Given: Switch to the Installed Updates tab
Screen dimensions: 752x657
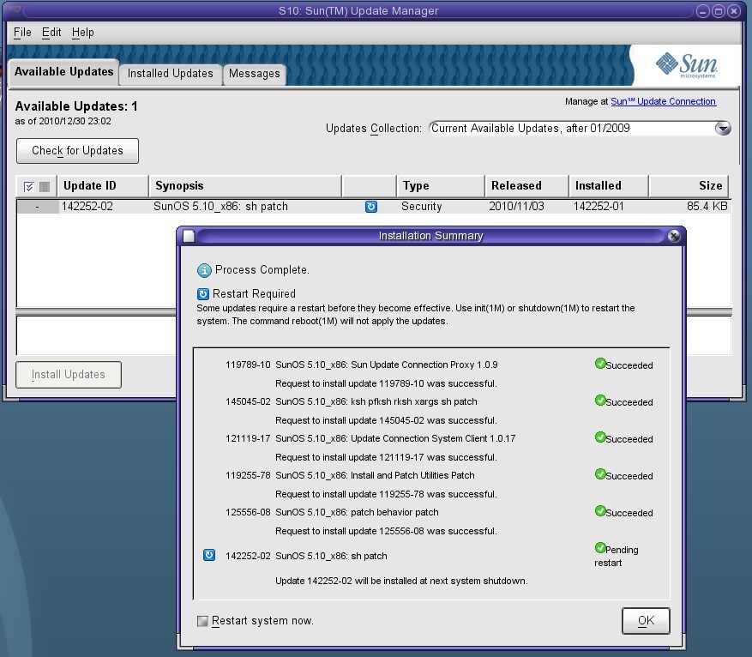Looking at the screenshot, I should 171,74.
